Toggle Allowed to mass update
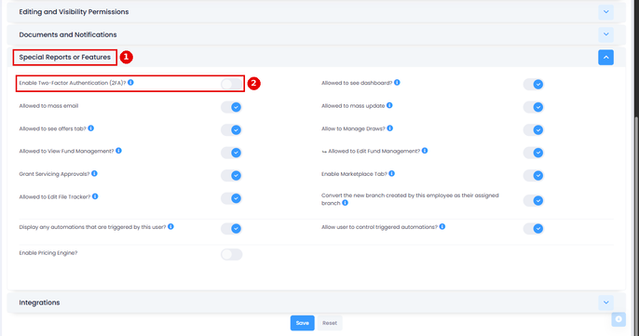Viewport: 639px width, 336px height. point(534,107)
